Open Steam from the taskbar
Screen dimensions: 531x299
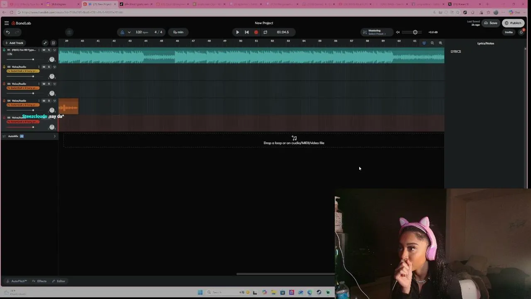[319, 292]
